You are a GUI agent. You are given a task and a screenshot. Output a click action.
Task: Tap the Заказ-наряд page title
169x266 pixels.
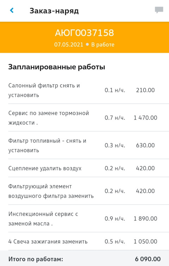point(54,11)
